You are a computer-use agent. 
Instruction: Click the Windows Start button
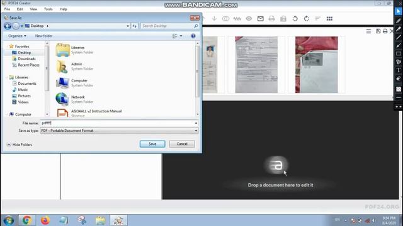(x=8, y=220)
